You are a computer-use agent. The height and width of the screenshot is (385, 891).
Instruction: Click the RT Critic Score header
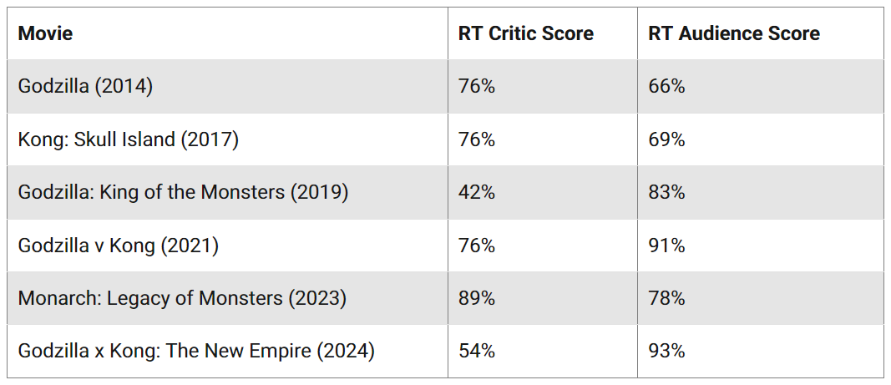pos(525,33)
